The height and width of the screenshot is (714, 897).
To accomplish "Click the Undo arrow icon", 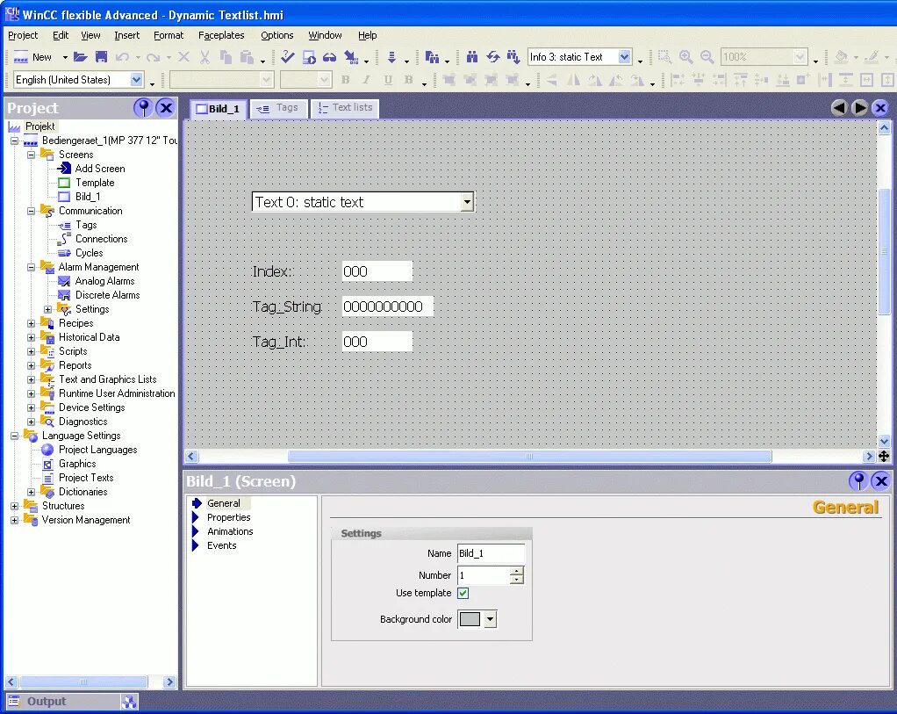I will point(122,57).
